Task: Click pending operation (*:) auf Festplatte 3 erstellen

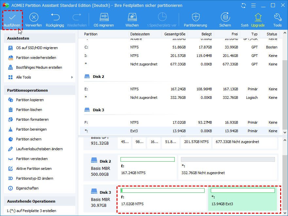Action: point(32,211)
